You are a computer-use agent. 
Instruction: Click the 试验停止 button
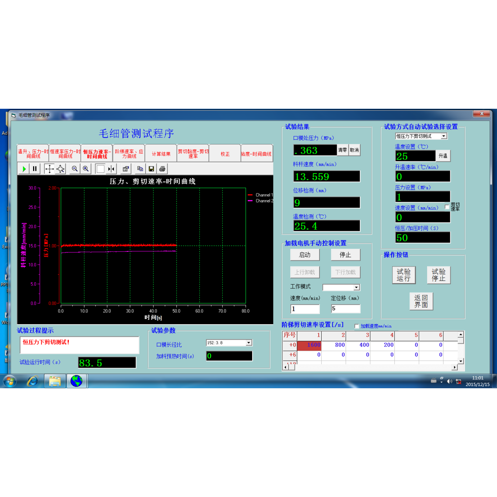[439, 275]
